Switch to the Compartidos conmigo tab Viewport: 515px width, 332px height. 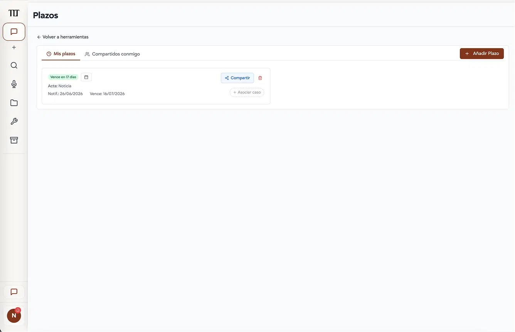tap(112, 54)
